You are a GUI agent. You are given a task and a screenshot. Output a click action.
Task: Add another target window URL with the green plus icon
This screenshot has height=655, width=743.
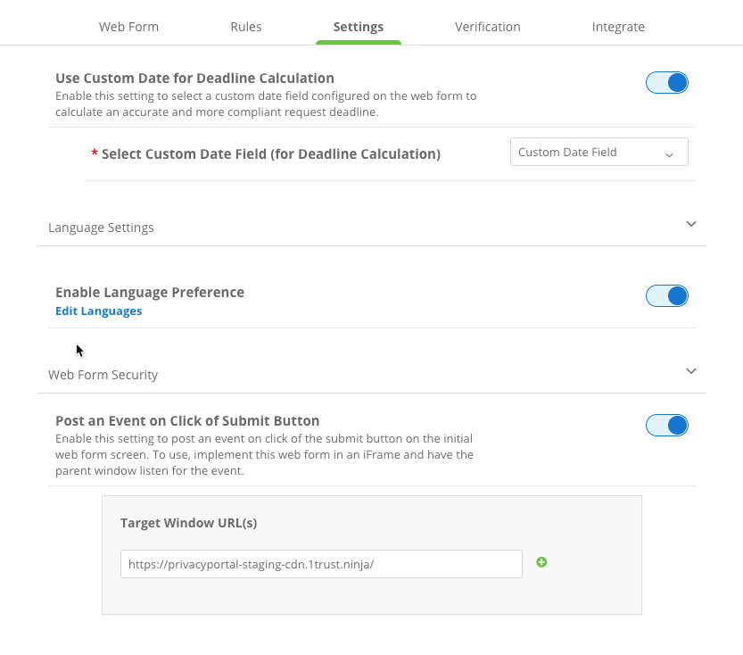click(541, 562)
